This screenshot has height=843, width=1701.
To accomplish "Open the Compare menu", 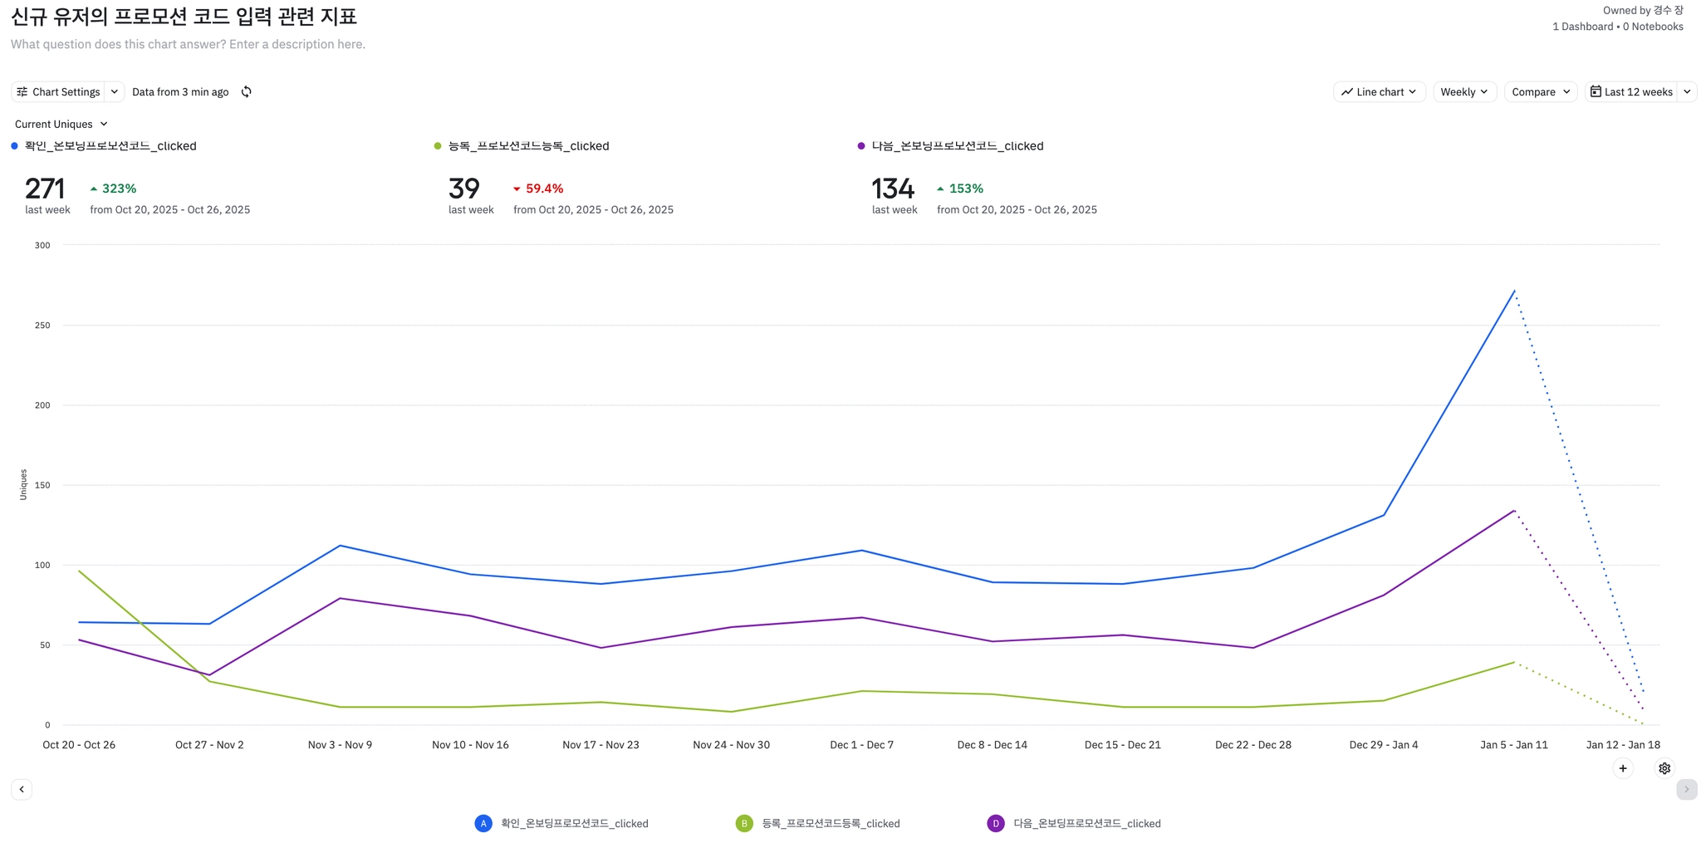I will pyautogui.click(x=1540, y=92).
